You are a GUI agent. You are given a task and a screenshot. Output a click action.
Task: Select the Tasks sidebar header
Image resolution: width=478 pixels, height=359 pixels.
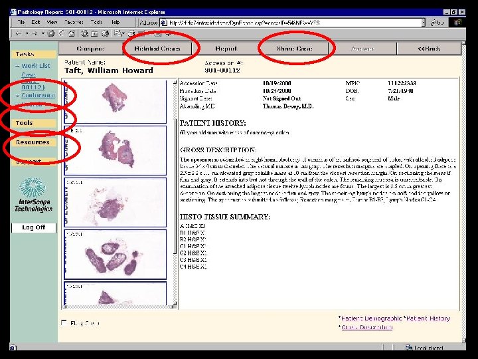[x=34, y=55]
